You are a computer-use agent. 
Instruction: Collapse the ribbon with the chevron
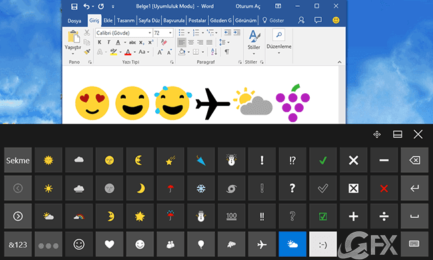339,62
